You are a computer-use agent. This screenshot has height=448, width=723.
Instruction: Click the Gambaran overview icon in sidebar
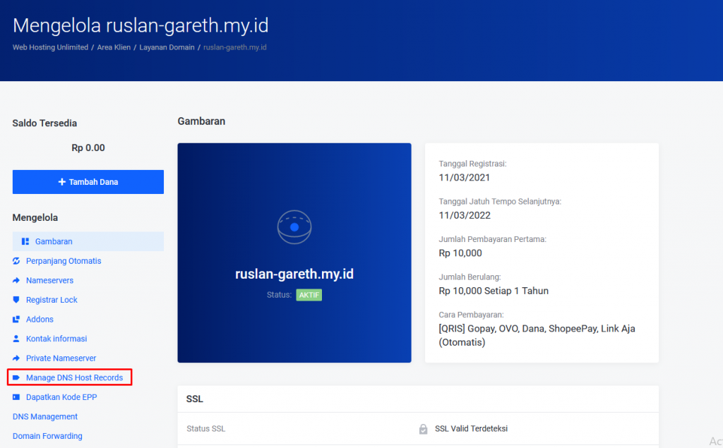click(x=25, y=241)
